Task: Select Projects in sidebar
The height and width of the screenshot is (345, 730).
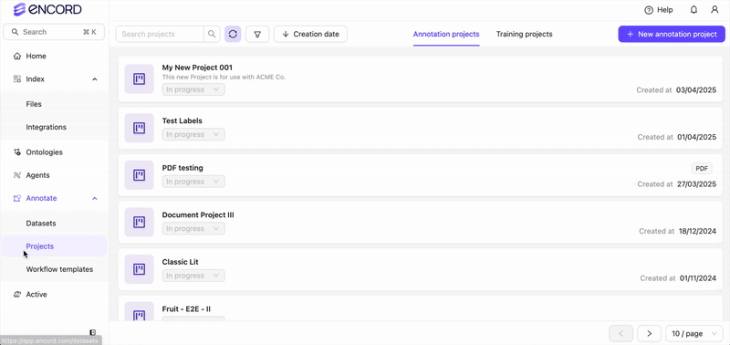Action: pos(55,246)
